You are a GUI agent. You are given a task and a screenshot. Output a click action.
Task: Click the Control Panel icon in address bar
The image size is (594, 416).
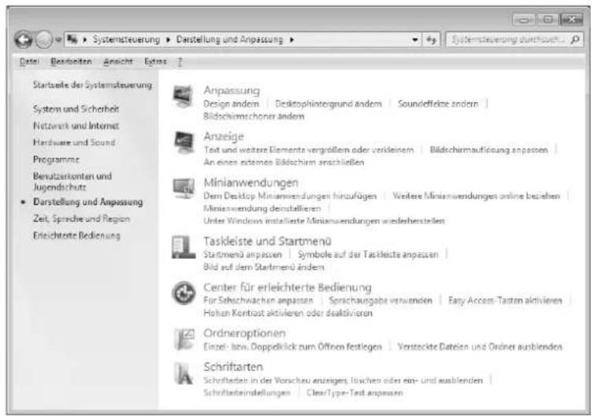point(72,39)
